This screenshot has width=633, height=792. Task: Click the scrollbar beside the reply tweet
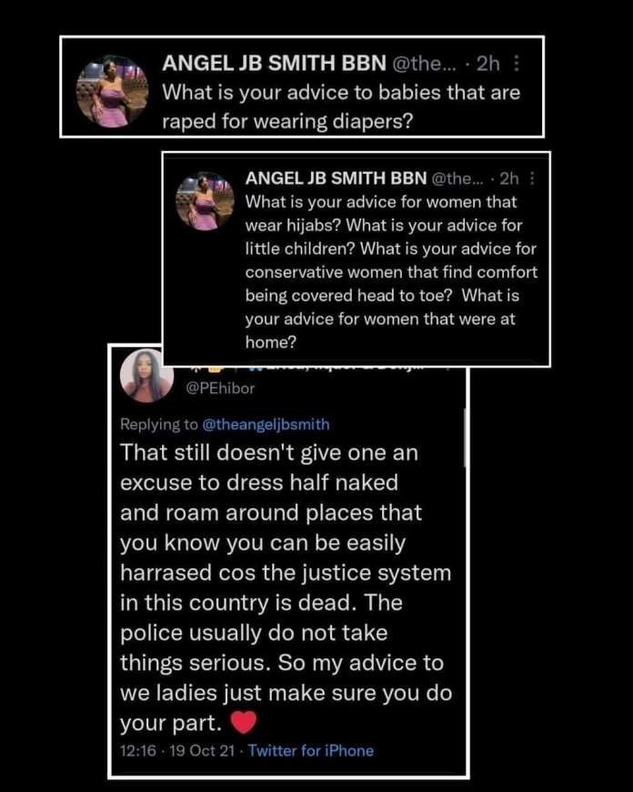coord(464,437)
